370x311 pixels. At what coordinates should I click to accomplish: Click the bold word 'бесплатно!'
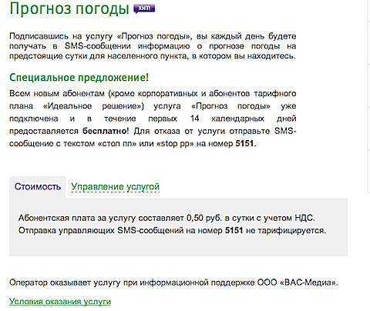(x=106, y=131)
